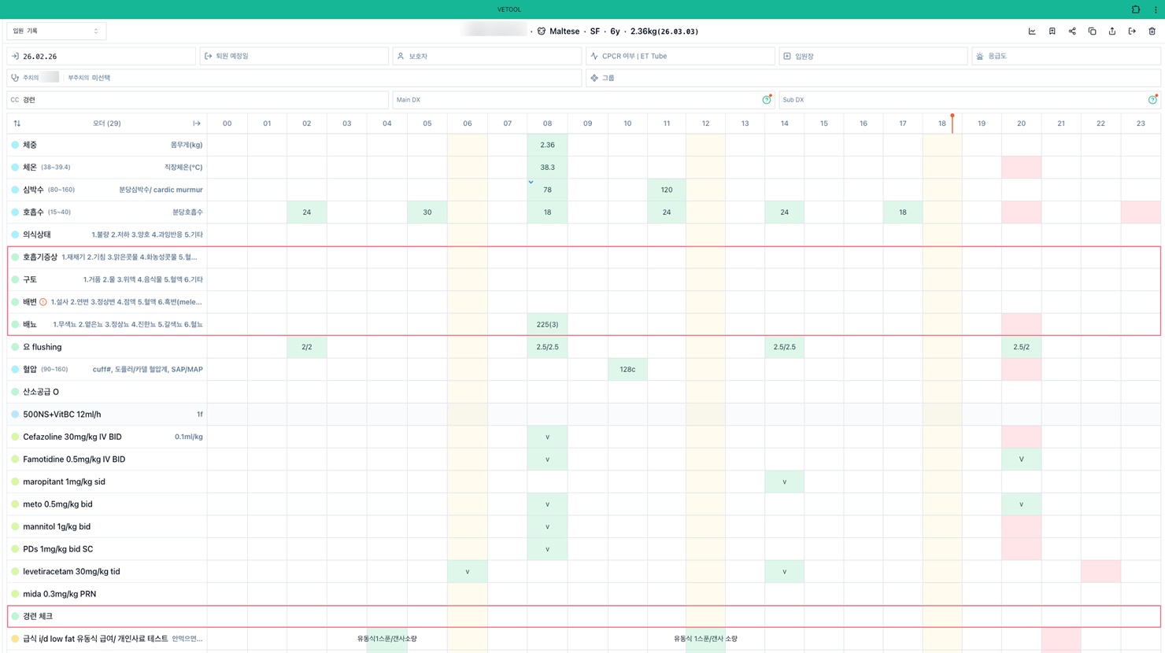Open the 입원 기록 dropdown
1165x653 pixels.
tap(56, 31)
